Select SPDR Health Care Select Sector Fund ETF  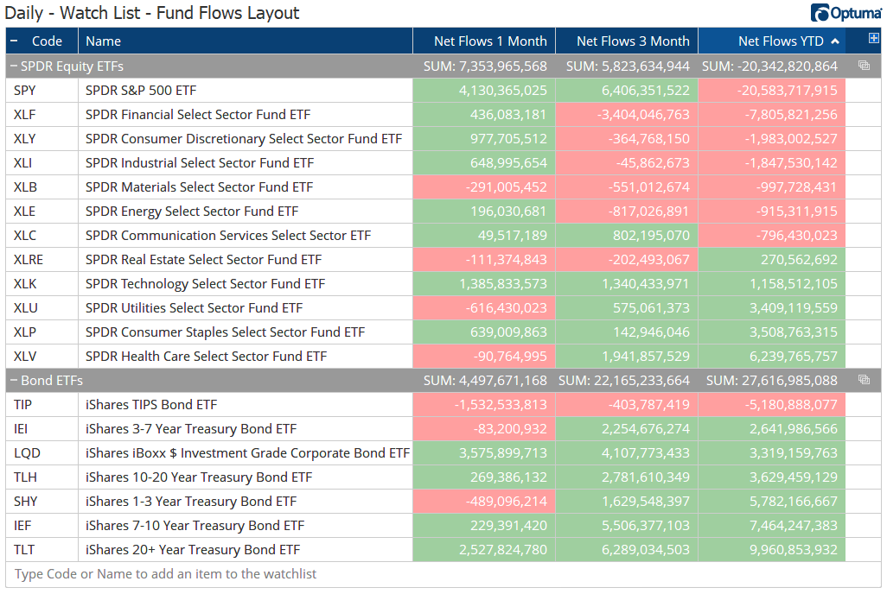pos(206,357)
